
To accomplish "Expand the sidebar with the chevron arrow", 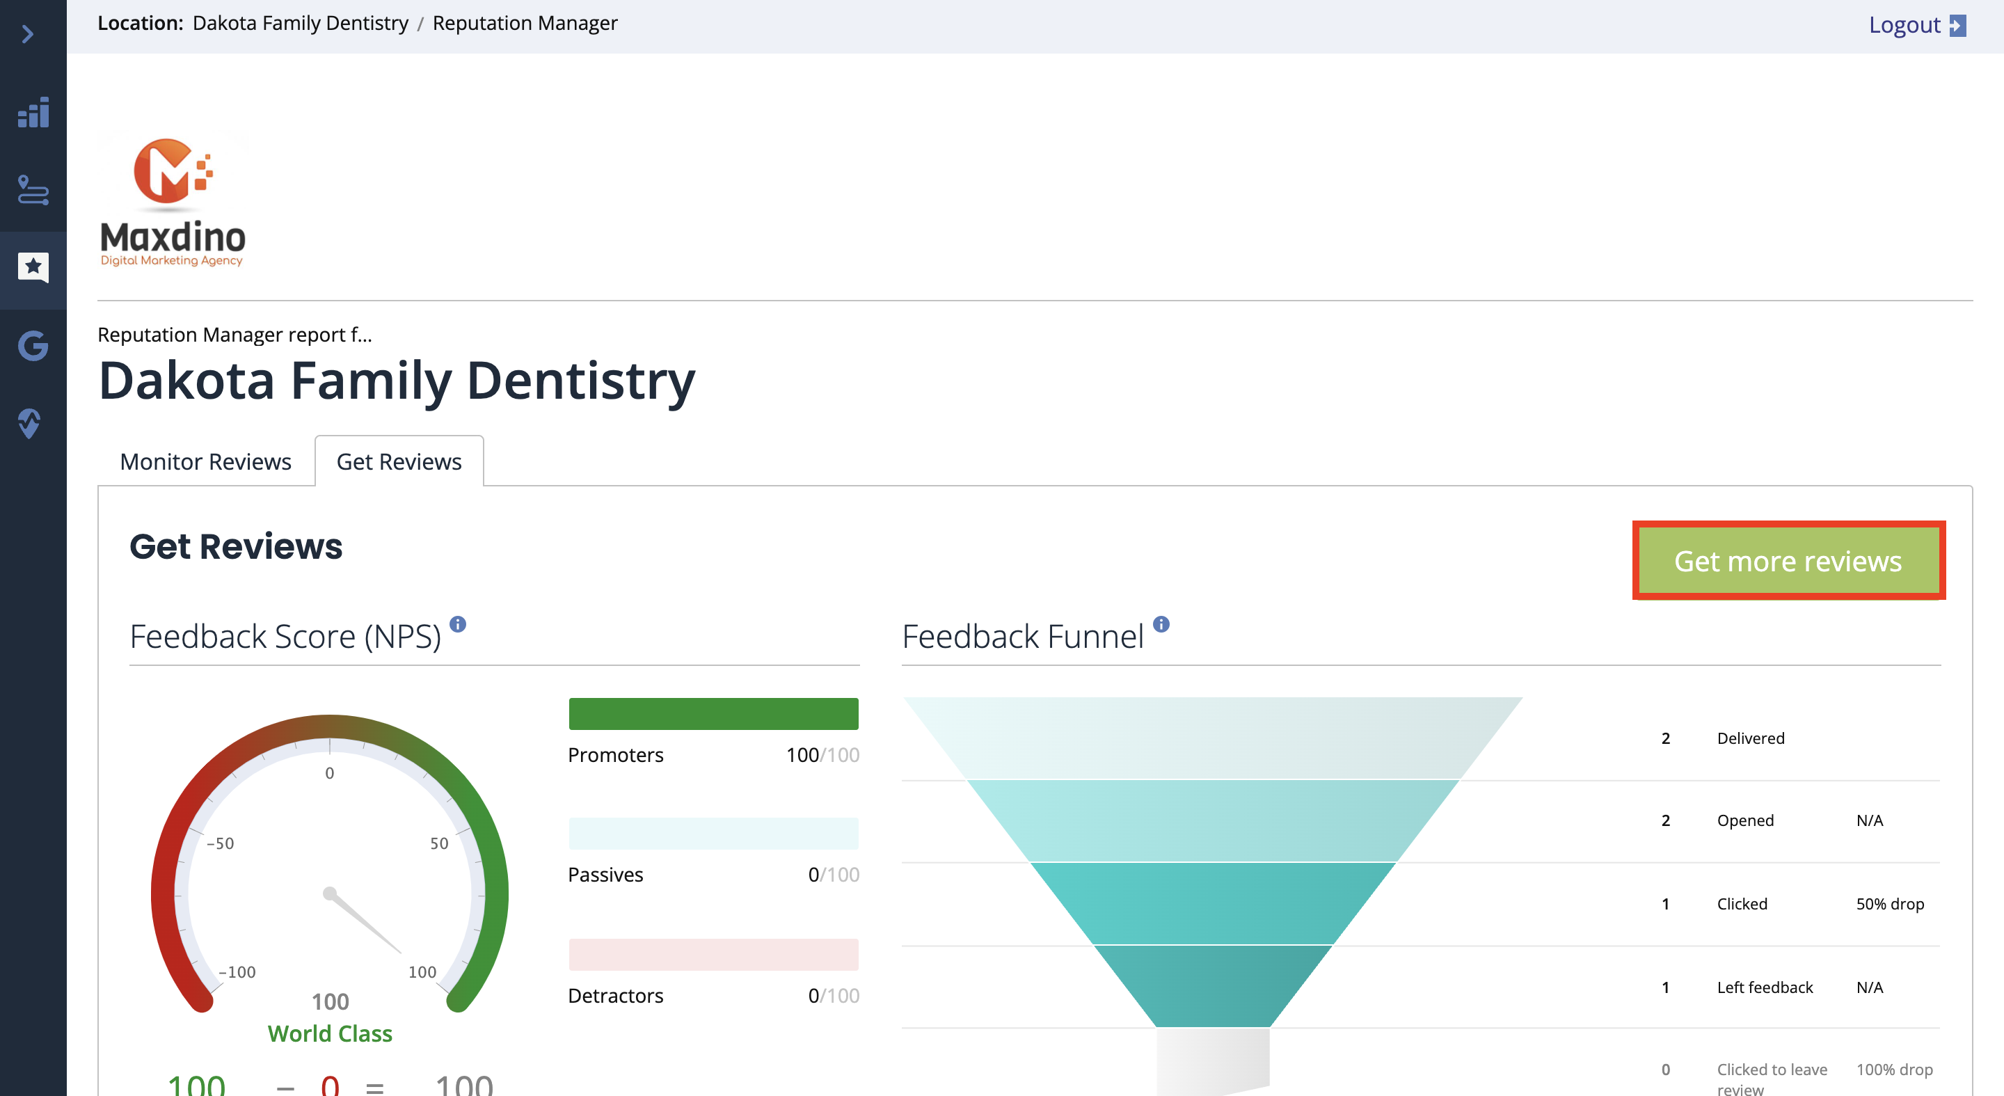I will (28, 34).
